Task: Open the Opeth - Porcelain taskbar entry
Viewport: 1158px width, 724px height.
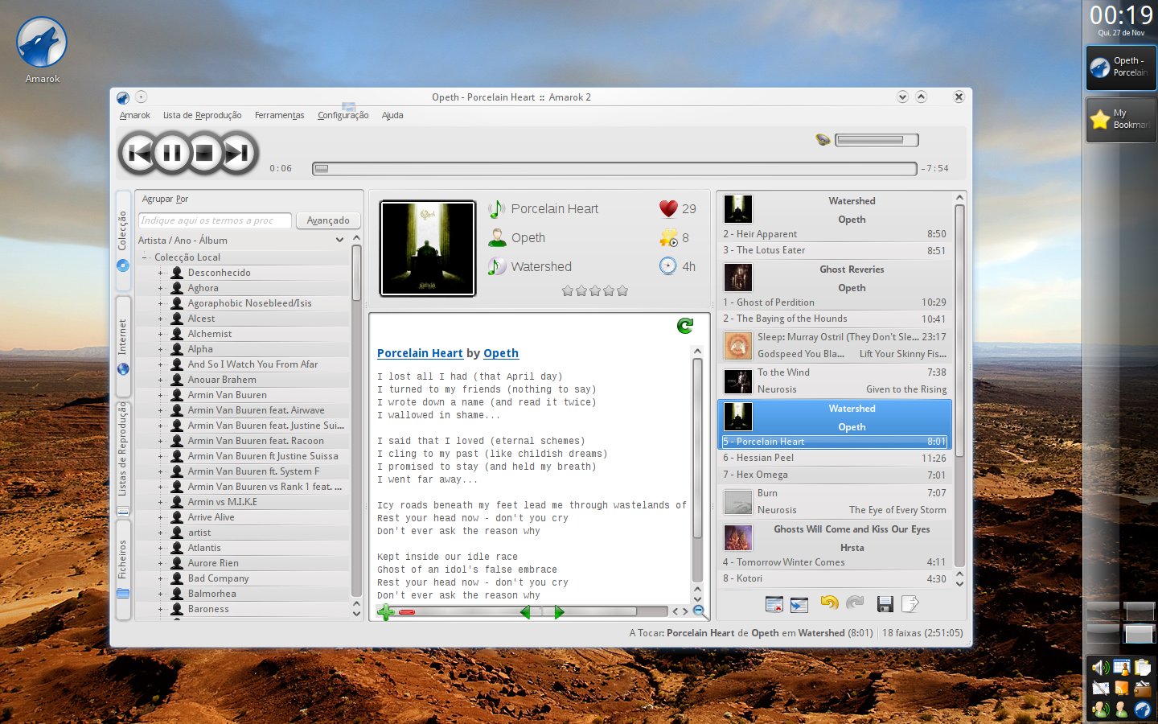Action: click(x=1121, y=67)
